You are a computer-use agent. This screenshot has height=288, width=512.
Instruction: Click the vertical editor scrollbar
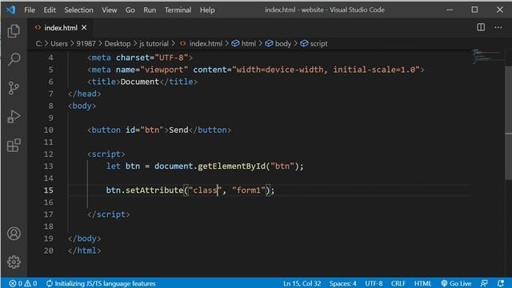click(x=509, y=122)
